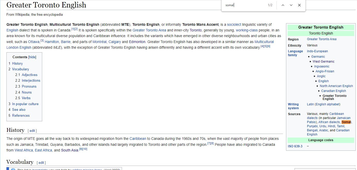Edit the Vocabulary section
357x170 pixels.
[41, 163]
